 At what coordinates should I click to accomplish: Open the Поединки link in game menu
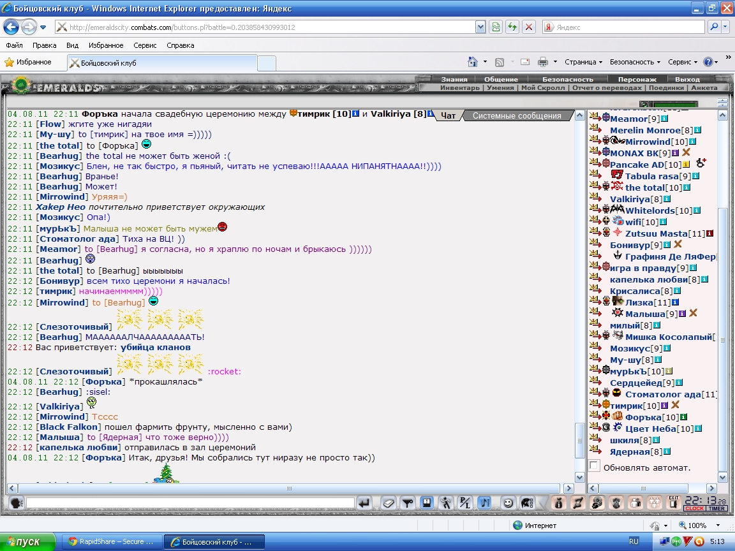667,87
